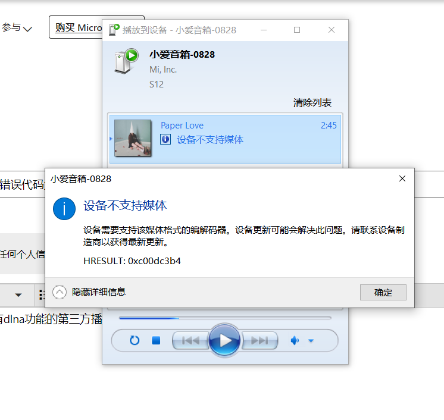The image size is (444, 420).
Task: Close the 播放到设备 window
Action: [332, 30]
